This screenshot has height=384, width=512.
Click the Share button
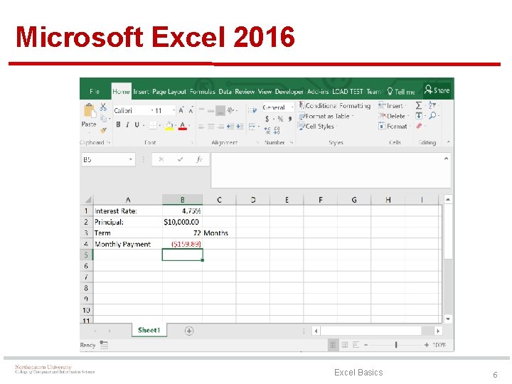(x=437, y=90)
